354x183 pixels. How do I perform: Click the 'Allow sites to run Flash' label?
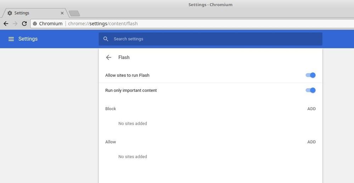click(x=127, y=75)
